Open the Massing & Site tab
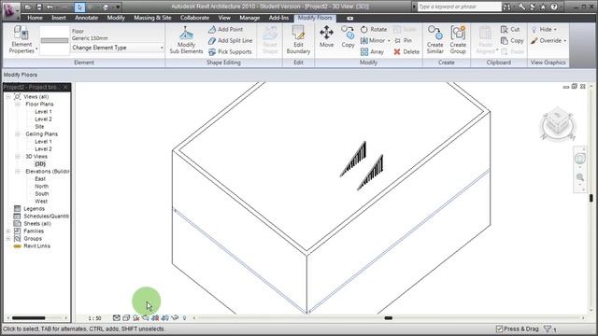The height and width of the screenshot is (336, 598). 152,18
